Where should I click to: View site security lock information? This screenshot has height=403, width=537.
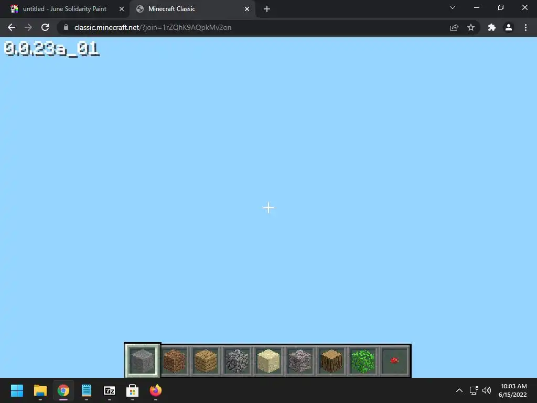(x=66, y=27)
